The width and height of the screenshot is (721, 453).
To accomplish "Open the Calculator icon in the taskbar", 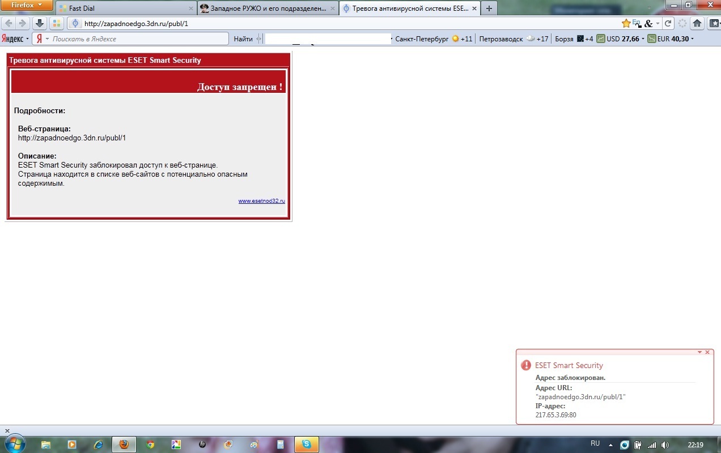I will point(281,445).
